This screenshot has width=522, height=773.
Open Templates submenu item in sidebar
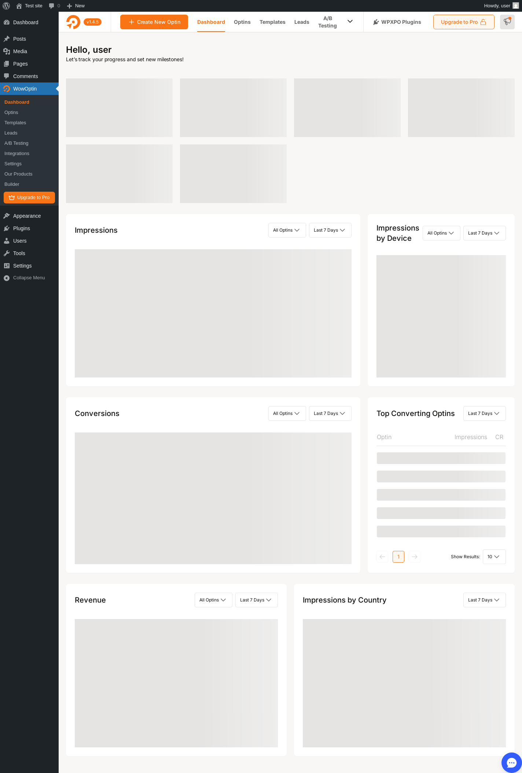[29, 123]
